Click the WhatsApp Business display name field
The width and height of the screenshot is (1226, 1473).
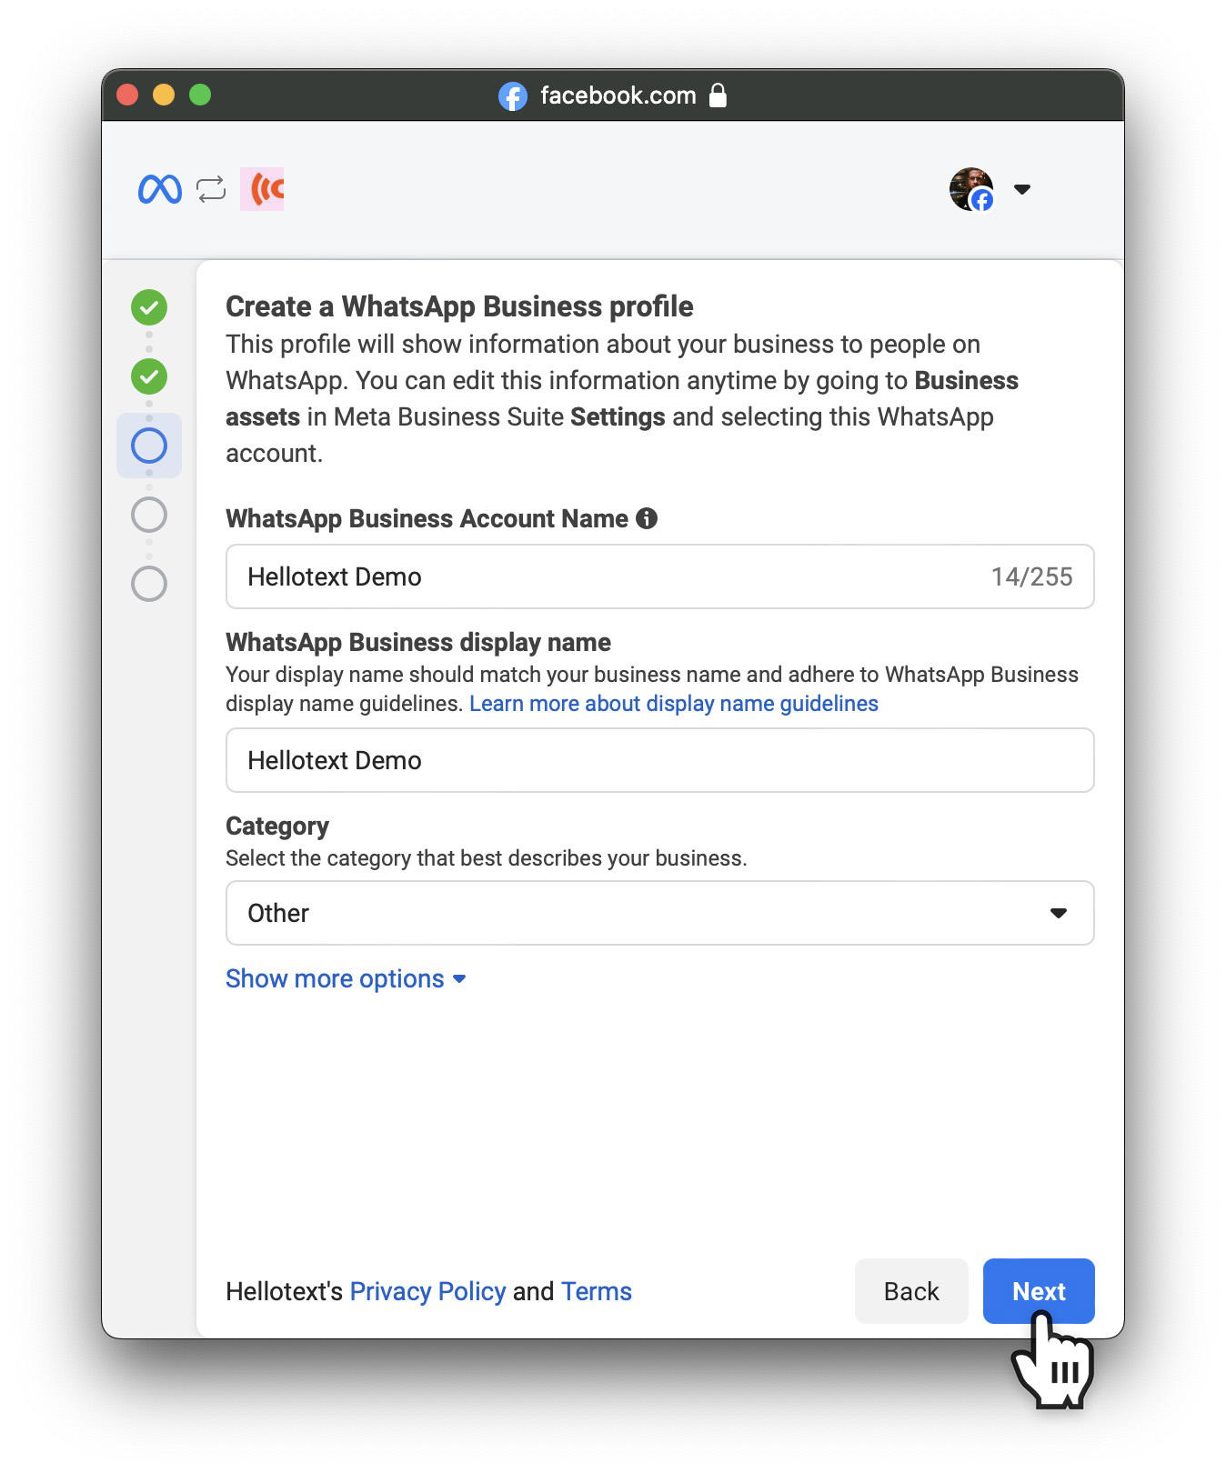pos(660,760)
